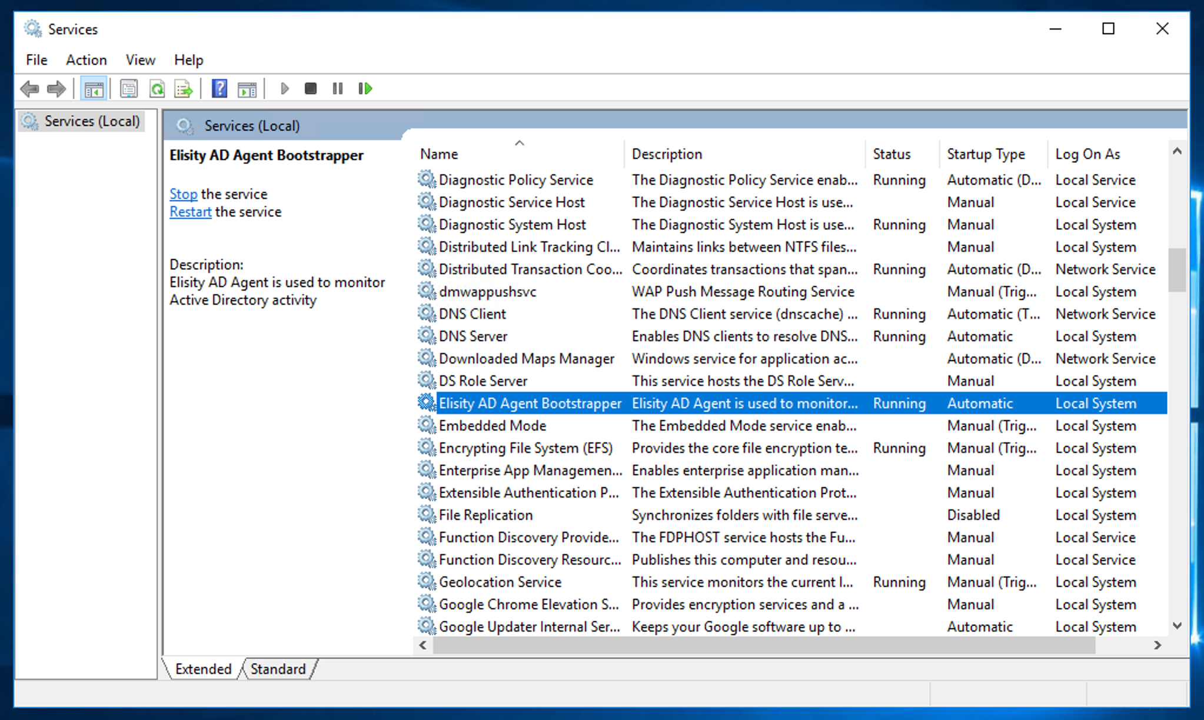The height and width of the screenshot is (720, 1204).
Task: Click the vertical scrollbar up arrow
Action: coord(1177,151)
